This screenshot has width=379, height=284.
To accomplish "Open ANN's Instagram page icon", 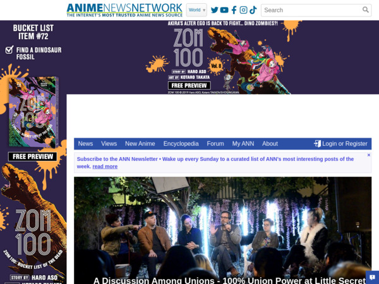I will click(243, 10).
